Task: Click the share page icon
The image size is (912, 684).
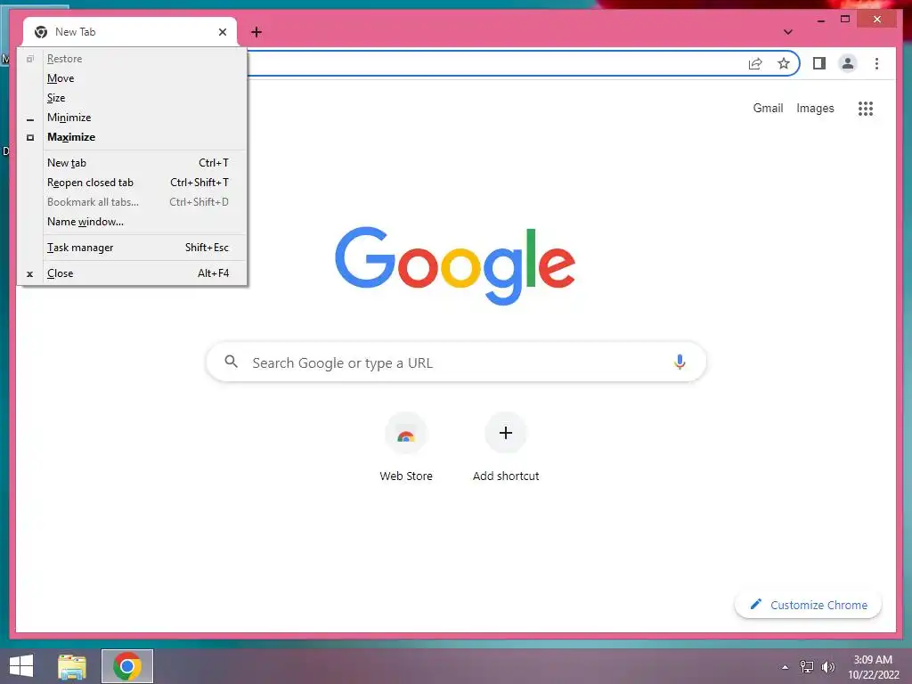Action: click(x=755, y=63)
